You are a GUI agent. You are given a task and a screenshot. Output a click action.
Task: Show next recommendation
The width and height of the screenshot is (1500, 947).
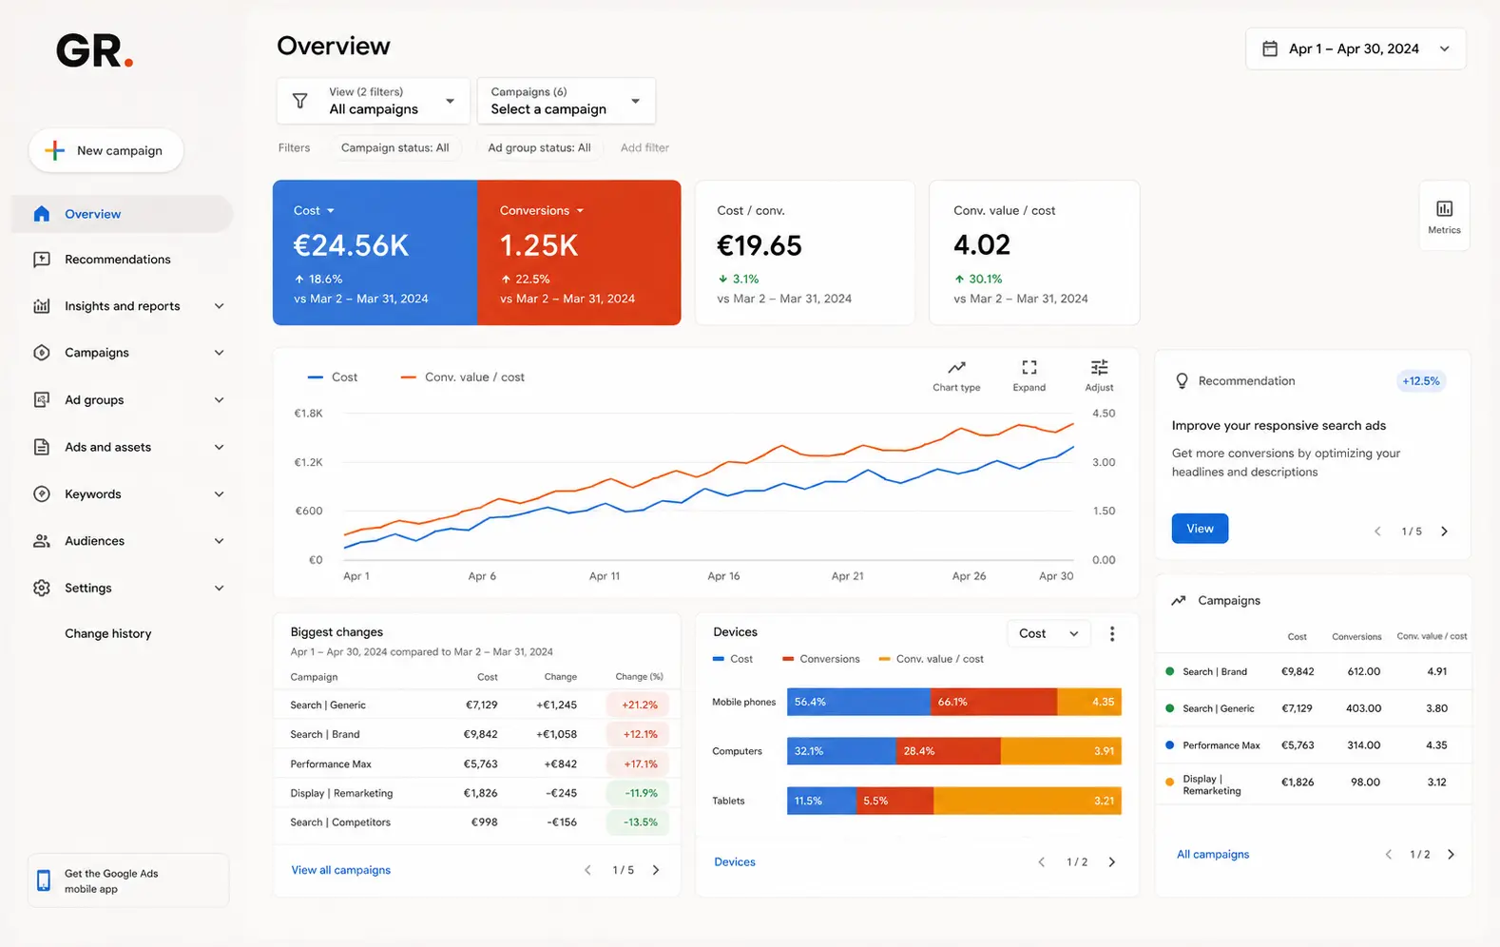pos(1445,531)
